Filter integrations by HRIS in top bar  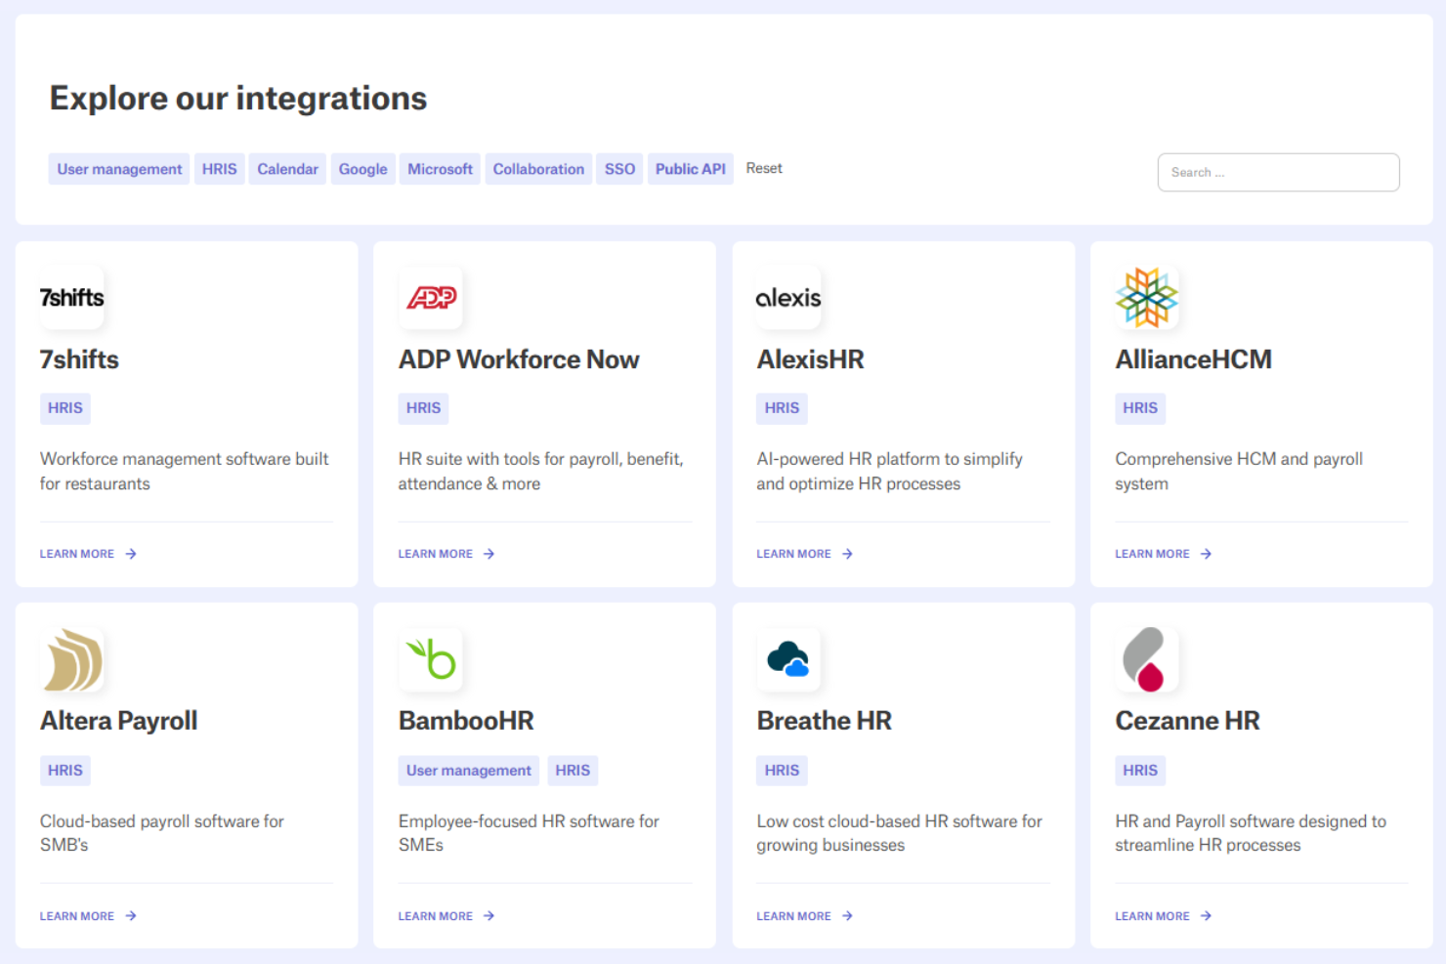tap(220, 169)
